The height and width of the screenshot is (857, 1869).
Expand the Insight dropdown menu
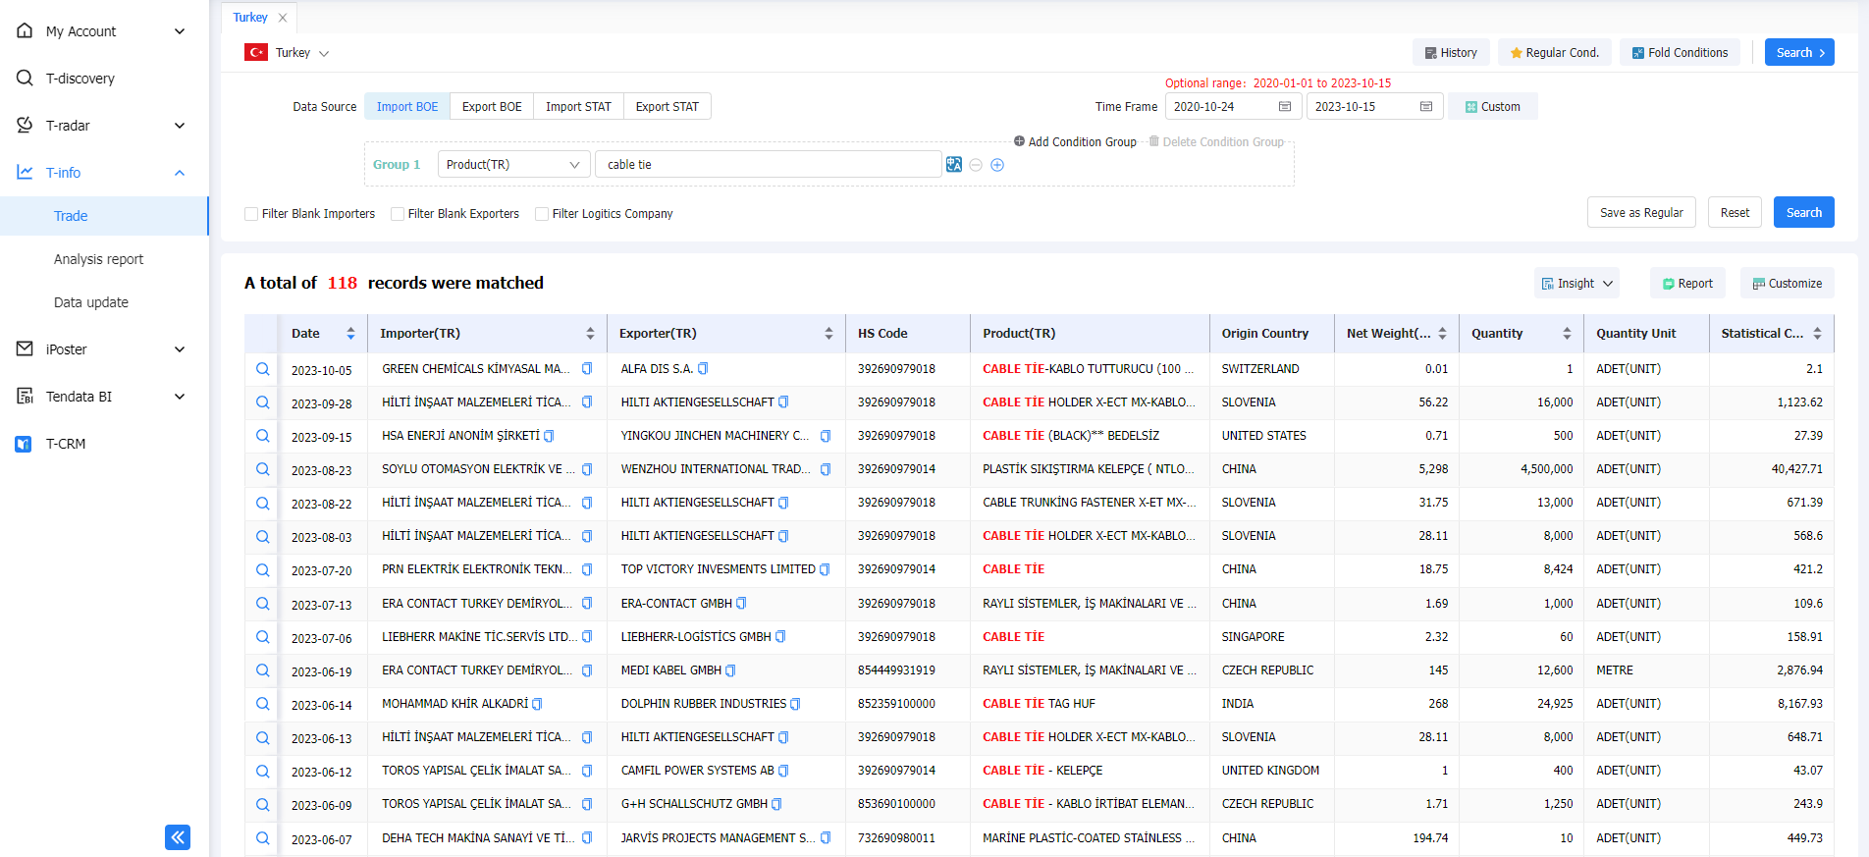(1576, 284)
